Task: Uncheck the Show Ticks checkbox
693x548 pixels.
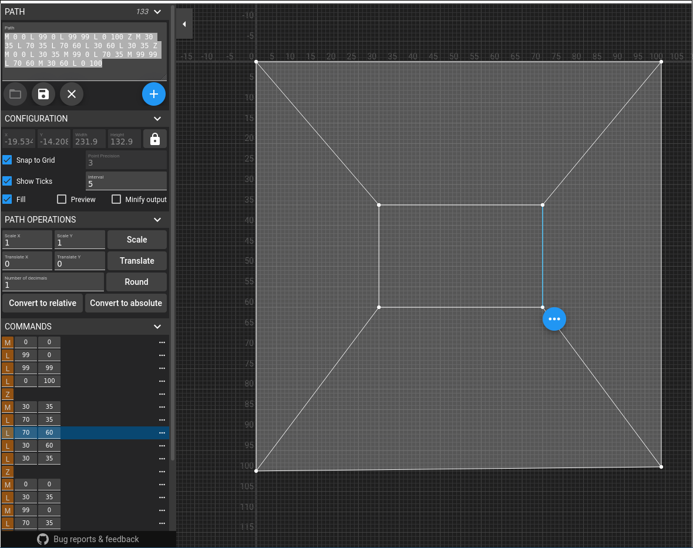Action: pos(8,181)
